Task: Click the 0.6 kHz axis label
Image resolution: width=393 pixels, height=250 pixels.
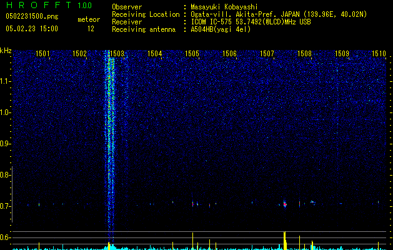Action: coord(6,237)
